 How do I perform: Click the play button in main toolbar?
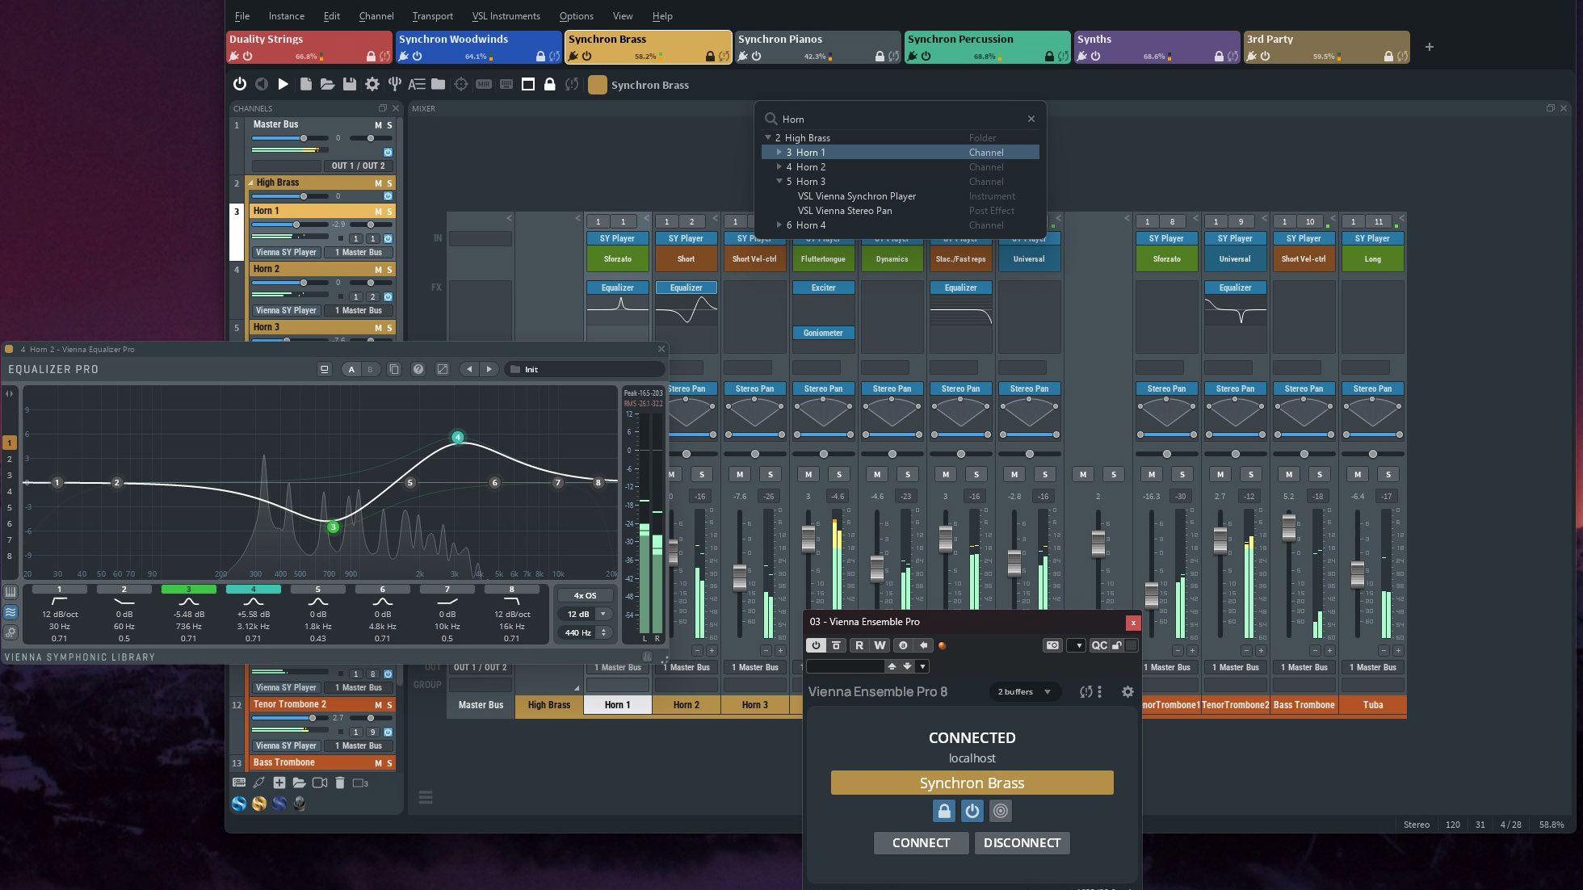tap(283, 84)
